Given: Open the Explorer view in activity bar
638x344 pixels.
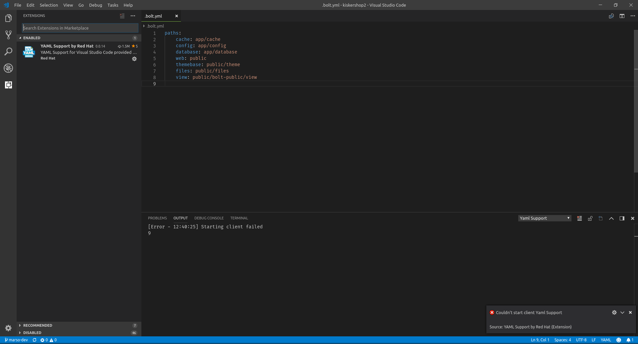Looking at the screenshot, I should coord(8,18).
